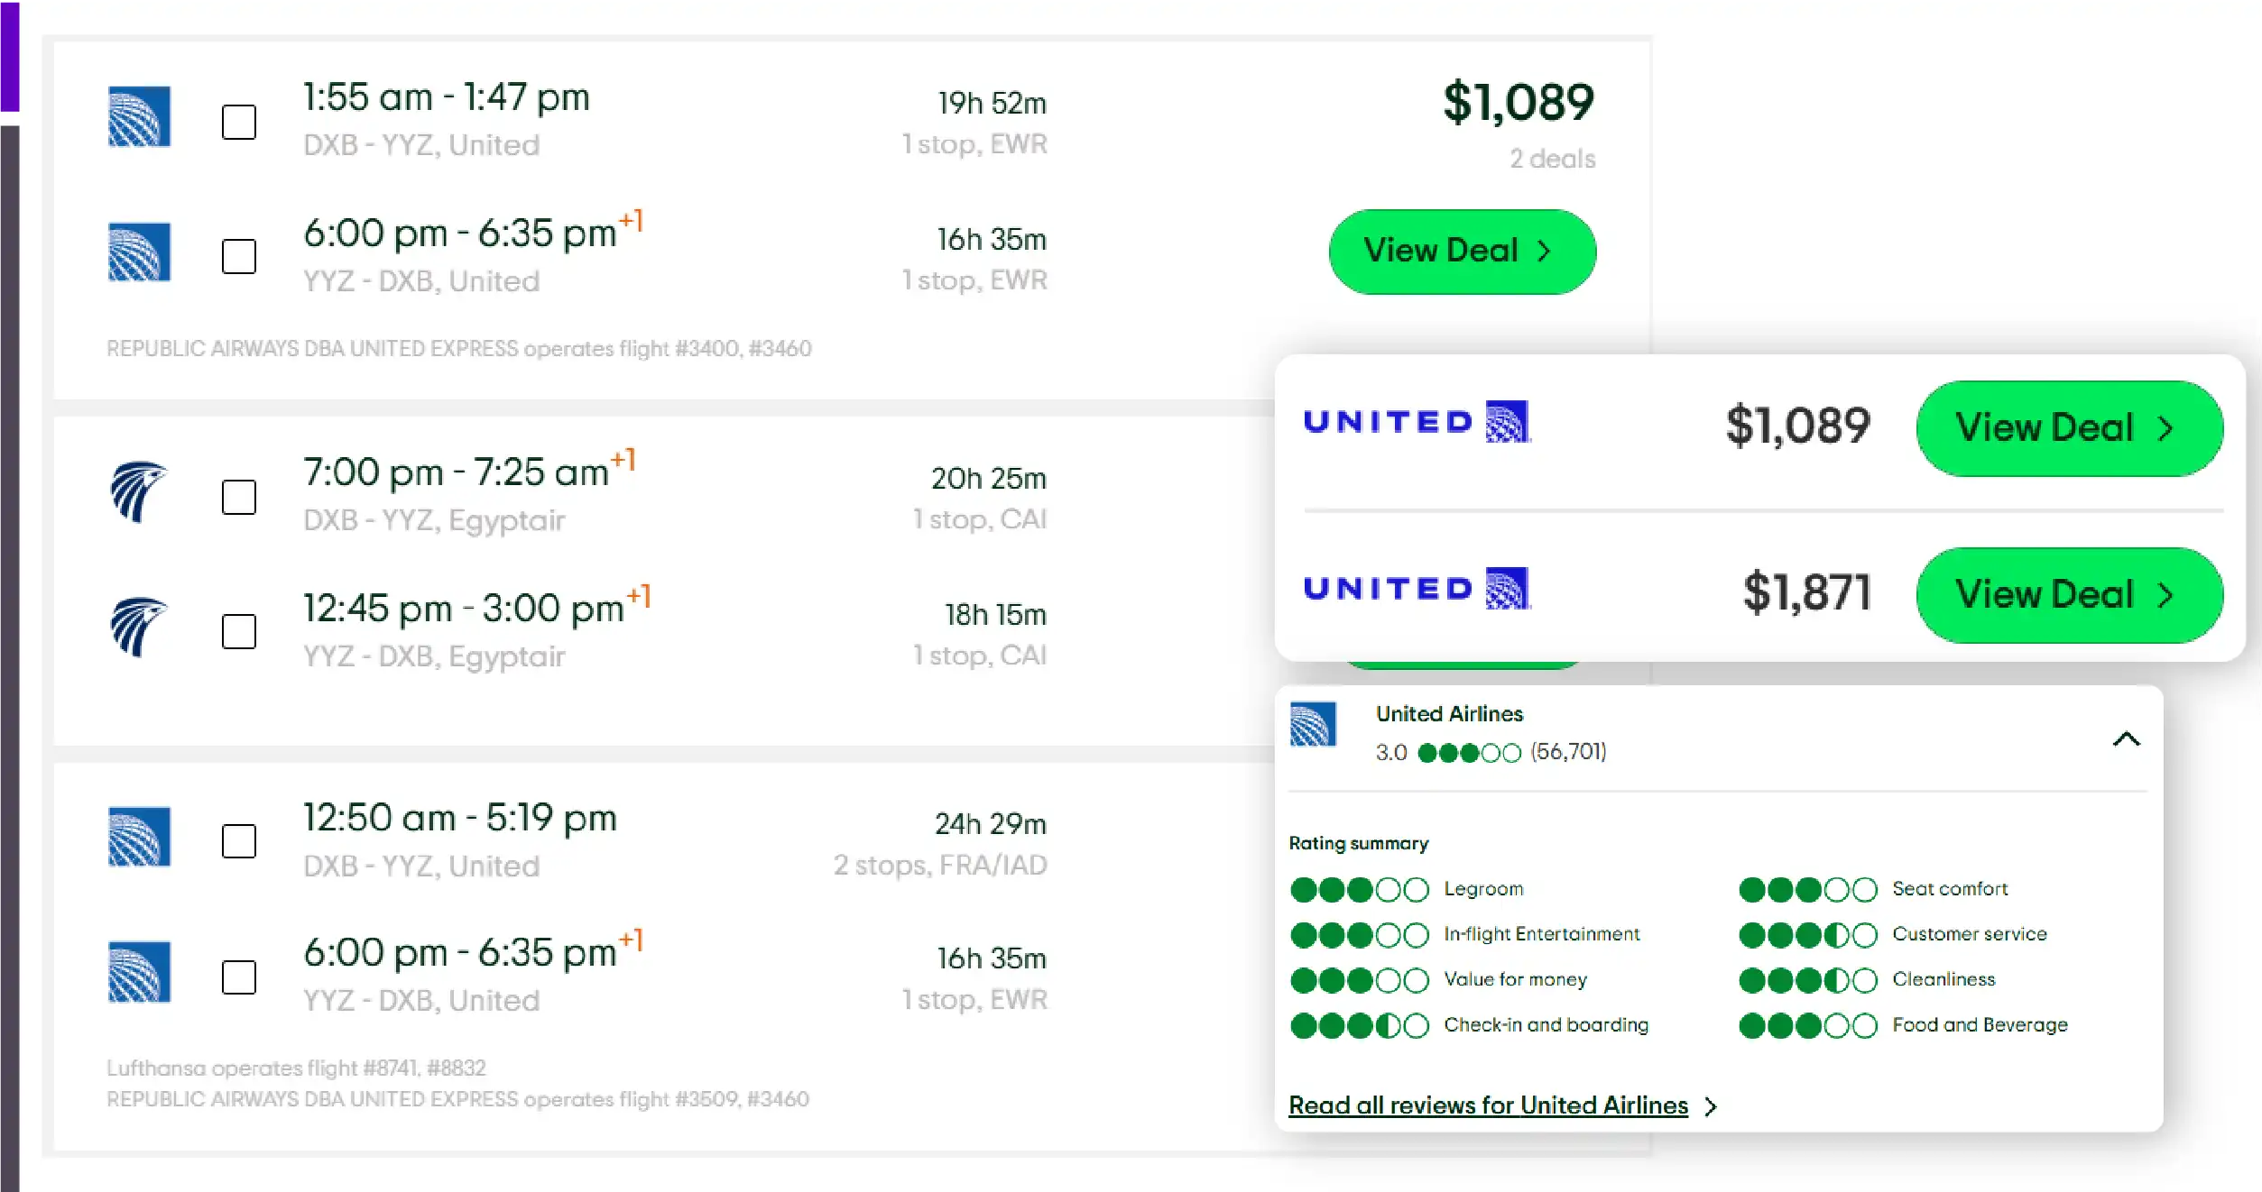Read all reviews for United Airlines

[1488, 1105]
